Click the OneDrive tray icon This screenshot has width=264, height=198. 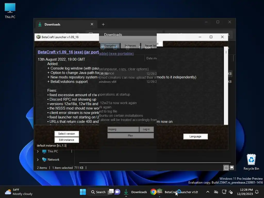(x=216, y=192)
